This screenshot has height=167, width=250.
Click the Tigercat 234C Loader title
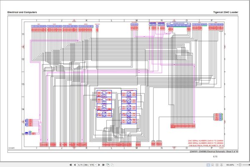click(x=225, y=12)
